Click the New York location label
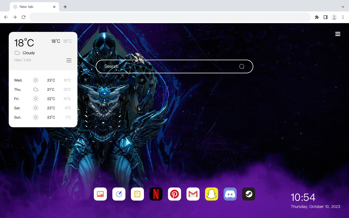The height and width of the screenshot is (218, 349). pyautogui.click(x=23, y=60)
